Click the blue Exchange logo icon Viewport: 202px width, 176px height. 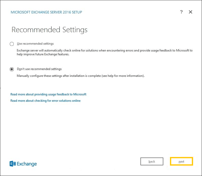[13, 164]
